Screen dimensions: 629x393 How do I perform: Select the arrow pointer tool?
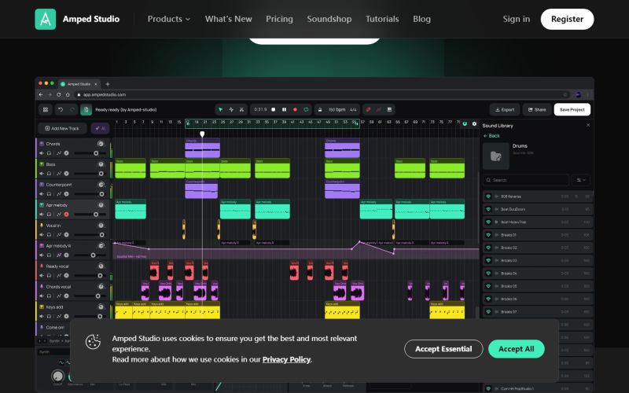coord(220,109)
